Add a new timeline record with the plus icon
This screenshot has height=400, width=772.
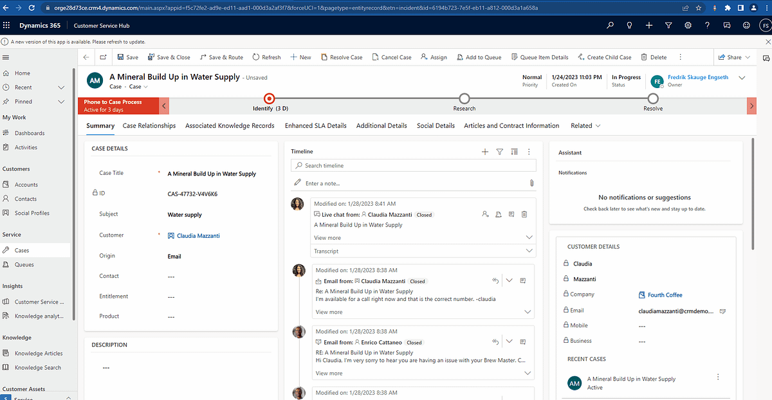click(485, 152)
